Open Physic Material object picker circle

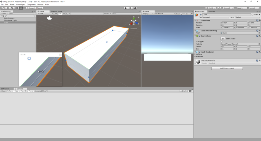coord(259,44)
